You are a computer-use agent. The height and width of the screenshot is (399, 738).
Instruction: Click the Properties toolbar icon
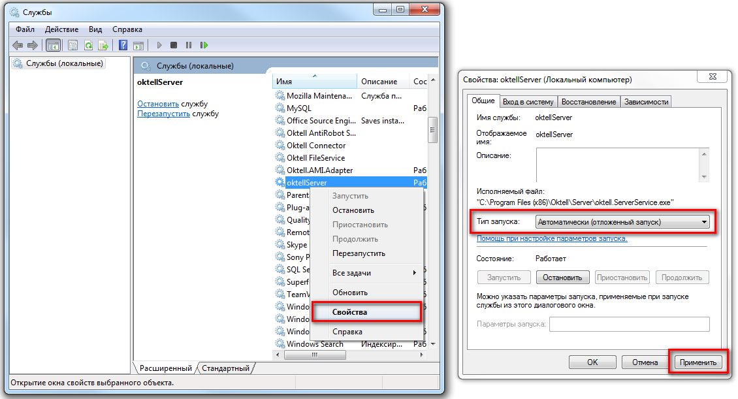[x=72, y=45]
